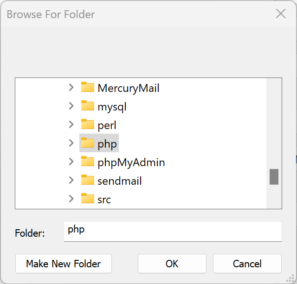Select the phpMyAdmin folder name
297x284 pixels.
pyautogui.click(x=131, y=162)
